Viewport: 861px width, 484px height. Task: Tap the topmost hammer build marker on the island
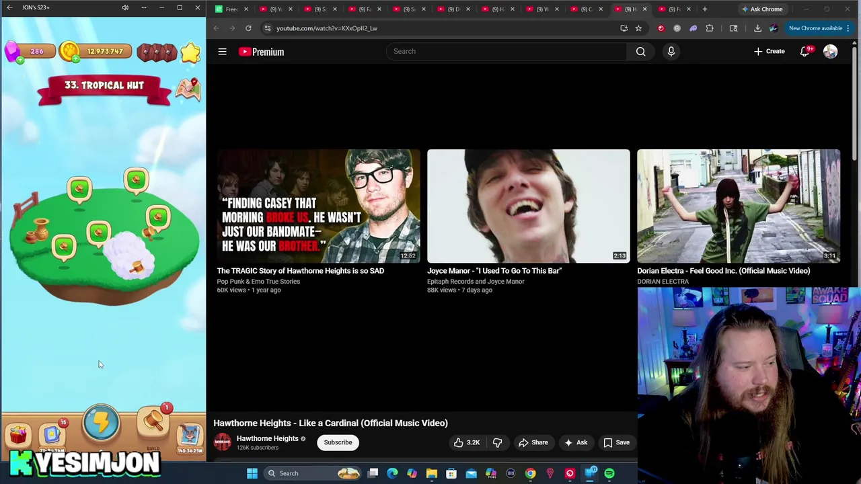coord(136,182)
